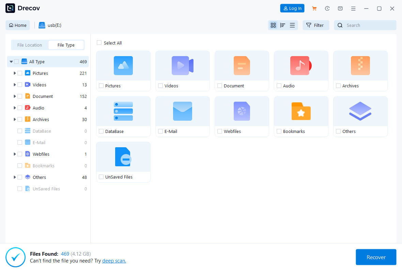Expand the Documents tree node
402x271 pixels.
[14, 96]
